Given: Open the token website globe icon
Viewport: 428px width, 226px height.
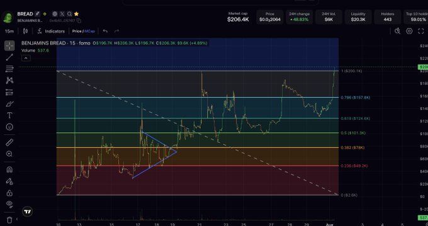Looking at the screenshot, I should [x=55, y=14].
